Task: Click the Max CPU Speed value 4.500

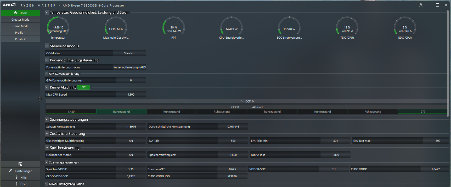Action: (131, 95)
